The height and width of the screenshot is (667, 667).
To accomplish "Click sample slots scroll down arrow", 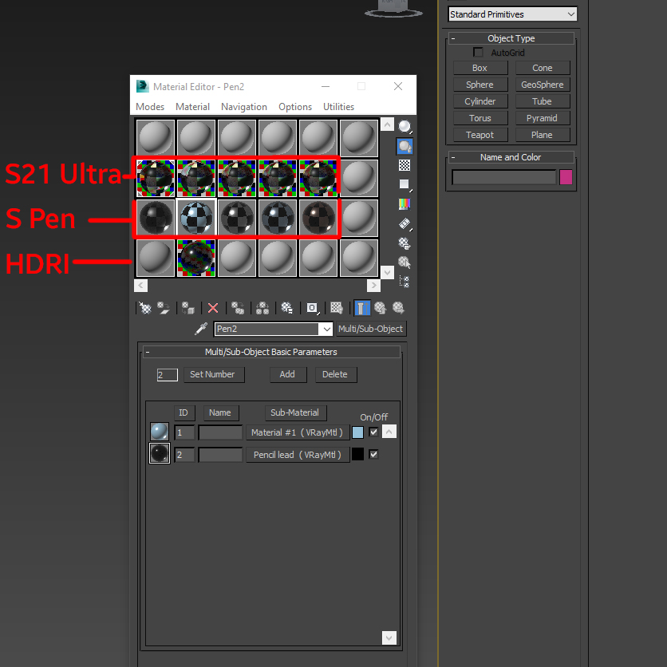I will 387,272.
